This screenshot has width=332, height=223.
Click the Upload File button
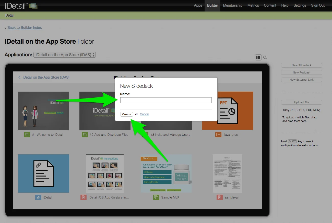tap(302, 102)
